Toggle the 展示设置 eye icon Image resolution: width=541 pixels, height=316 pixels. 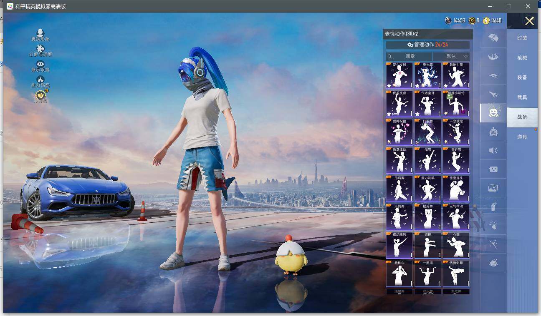click(40, 64)
